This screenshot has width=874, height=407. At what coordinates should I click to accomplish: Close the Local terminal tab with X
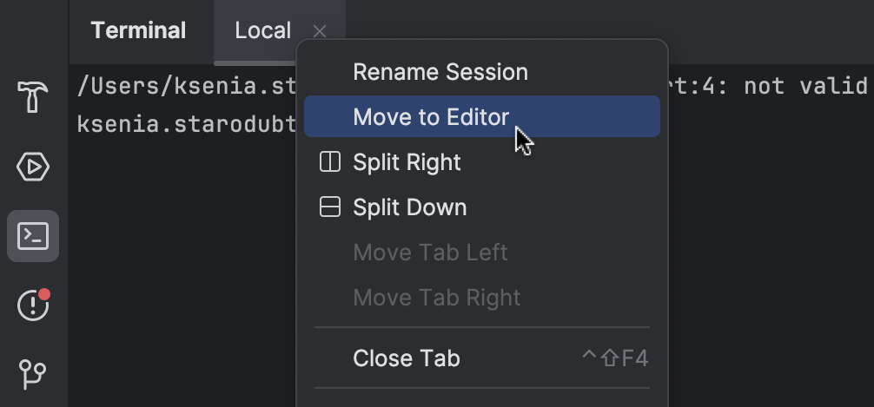(x=320, y=32)
